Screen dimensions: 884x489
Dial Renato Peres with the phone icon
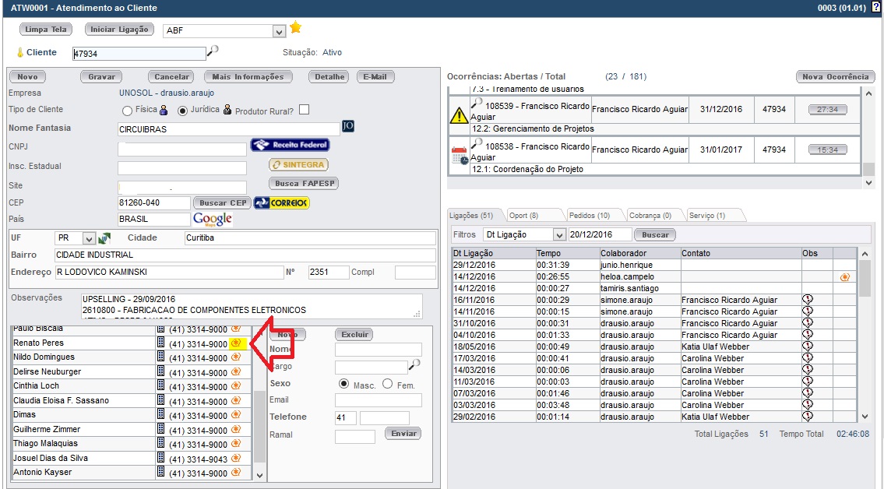coord(236,342)
